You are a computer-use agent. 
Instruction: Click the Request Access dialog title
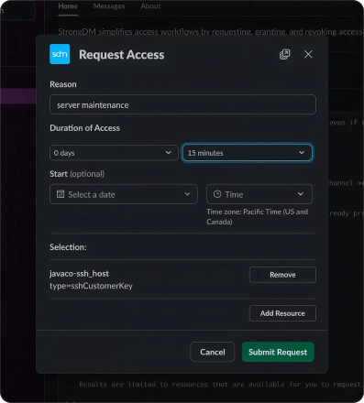122,55
